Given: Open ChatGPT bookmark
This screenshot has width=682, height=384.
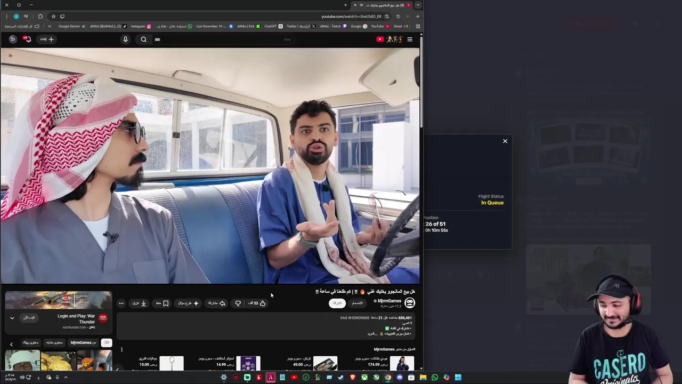Looking at the screenshot, I should click(x=273, y=26).
